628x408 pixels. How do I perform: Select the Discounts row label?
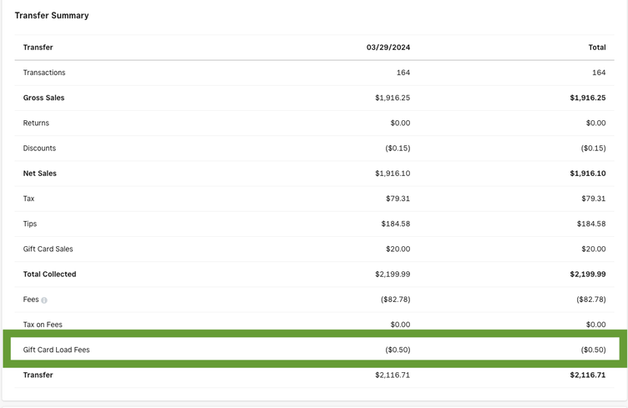click(40, 149)
